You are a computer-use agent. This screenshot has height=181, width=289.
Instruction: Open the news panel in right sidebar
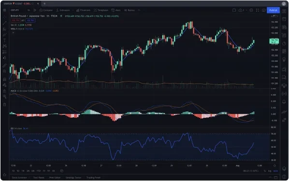point(284,27)
